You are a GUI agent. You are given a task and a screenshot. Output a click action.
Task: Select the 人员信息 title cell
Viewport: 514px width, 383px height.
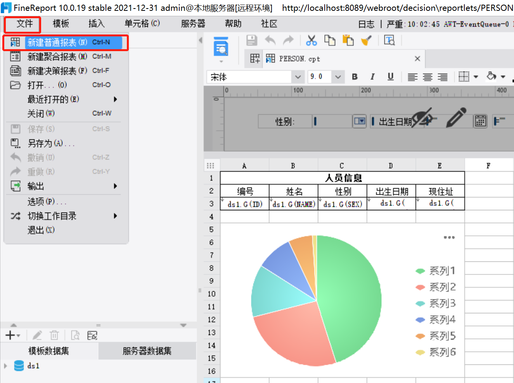(343, 178)
